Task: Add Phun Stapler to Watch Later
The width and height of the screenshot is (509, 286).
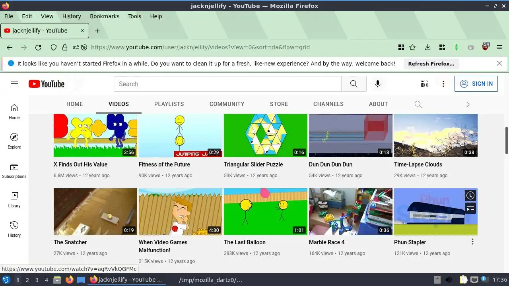Action: click(470, 195)
